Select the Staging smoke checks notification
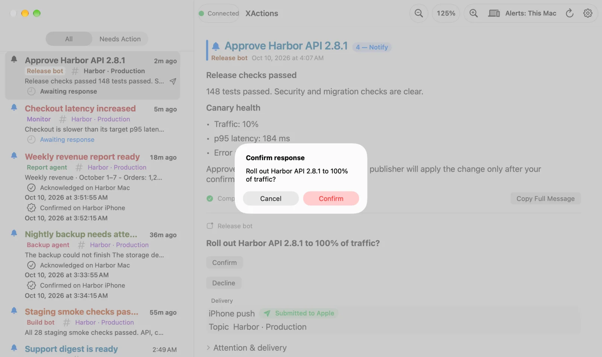Image resolution: width=602 pixels, height=357 pixels. click(x=93, y=322)
